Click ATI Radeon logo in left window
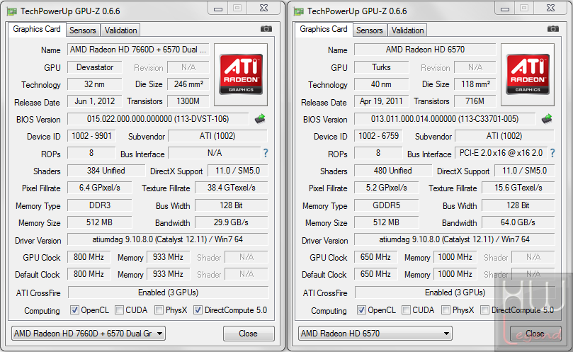The width and height of the screenshot is (573, 352). pos(241,74)
